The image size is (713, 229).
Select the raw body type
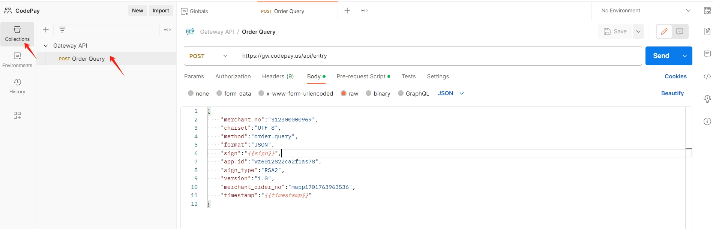[x=344, y=93]
